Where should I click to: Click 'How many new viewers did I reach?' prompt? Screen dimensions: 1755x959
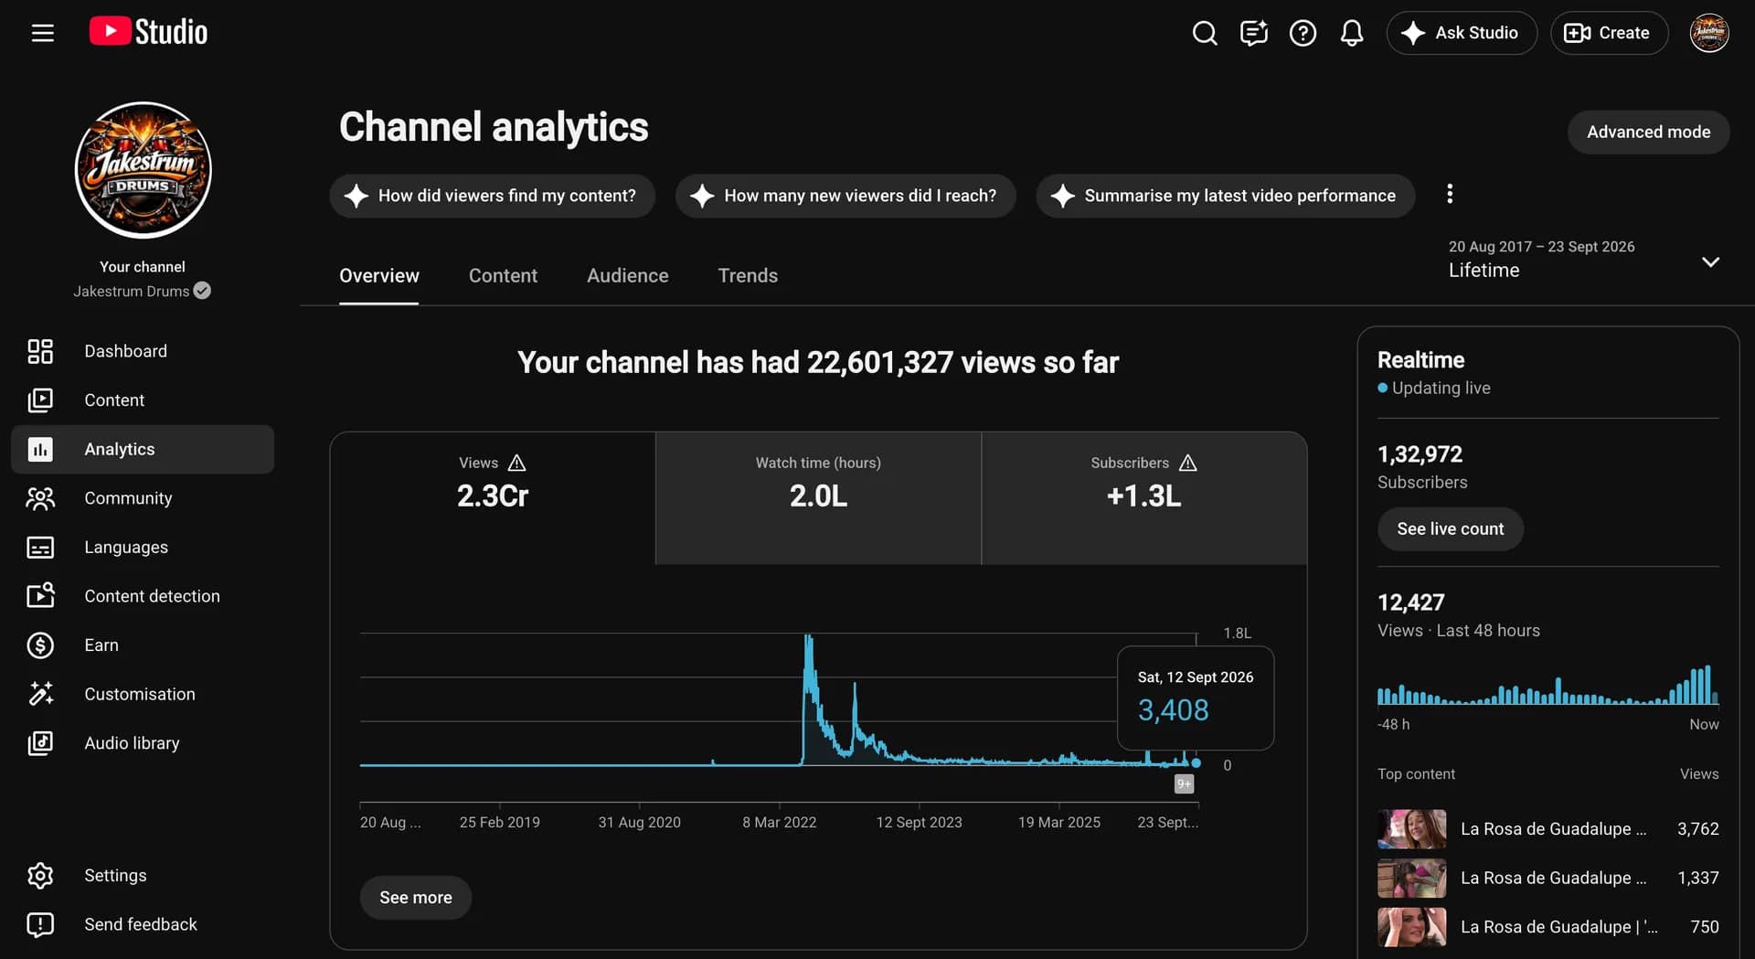pyautogui.click(x=846, y=196)
